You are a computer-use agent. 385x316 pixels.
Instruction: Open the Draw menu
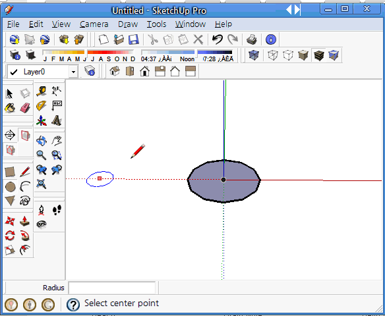(x=128, y=24)
